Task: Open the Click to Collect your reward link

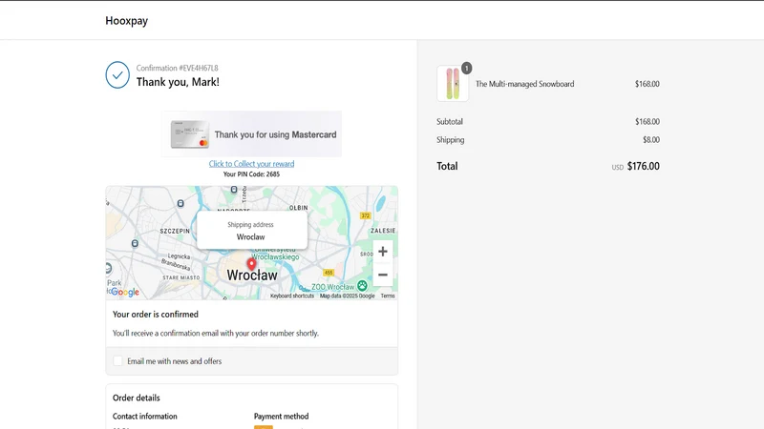Action: coord(251,164)
